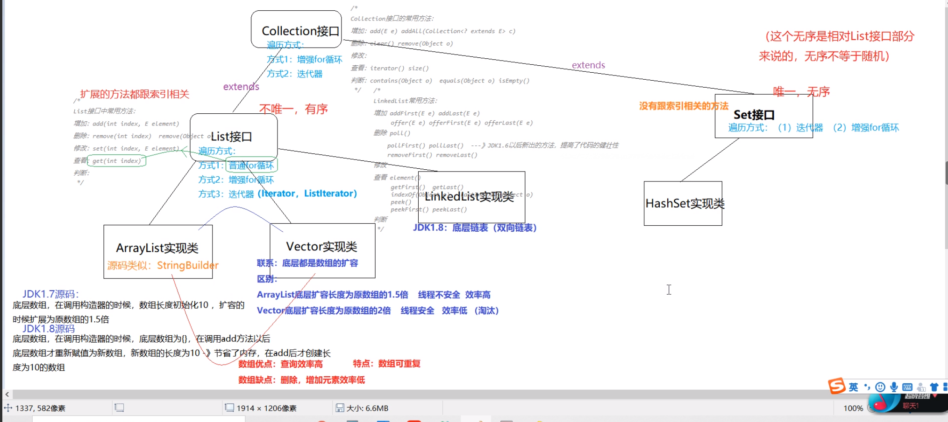The width and height of the screenshot is (948, 422).
Task: Click the orange 没有跟索引相关的方法 text
Action: (x=684, y=106)
